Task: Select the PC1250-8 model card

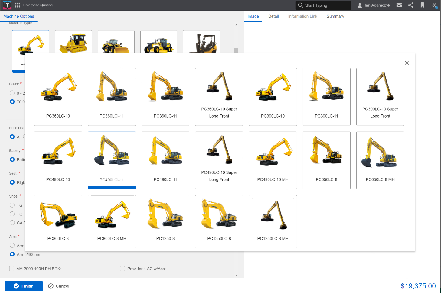Action: coord(165,222)
